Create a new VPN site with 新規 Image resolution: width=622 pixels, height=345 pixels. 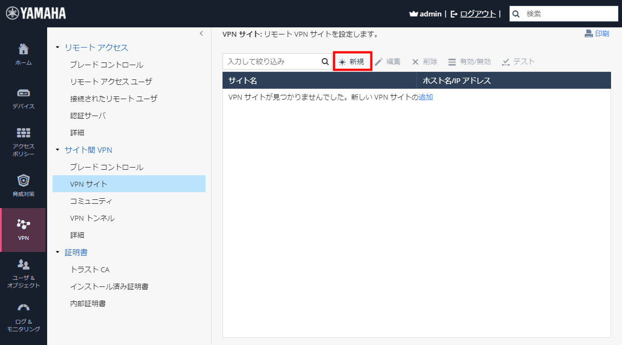(x=352, y=61)
